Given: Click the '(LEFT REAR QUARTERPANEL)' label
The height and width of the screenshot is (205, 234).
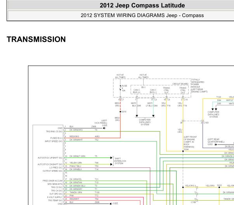Looking at the screenshot, I should [216, 141].
